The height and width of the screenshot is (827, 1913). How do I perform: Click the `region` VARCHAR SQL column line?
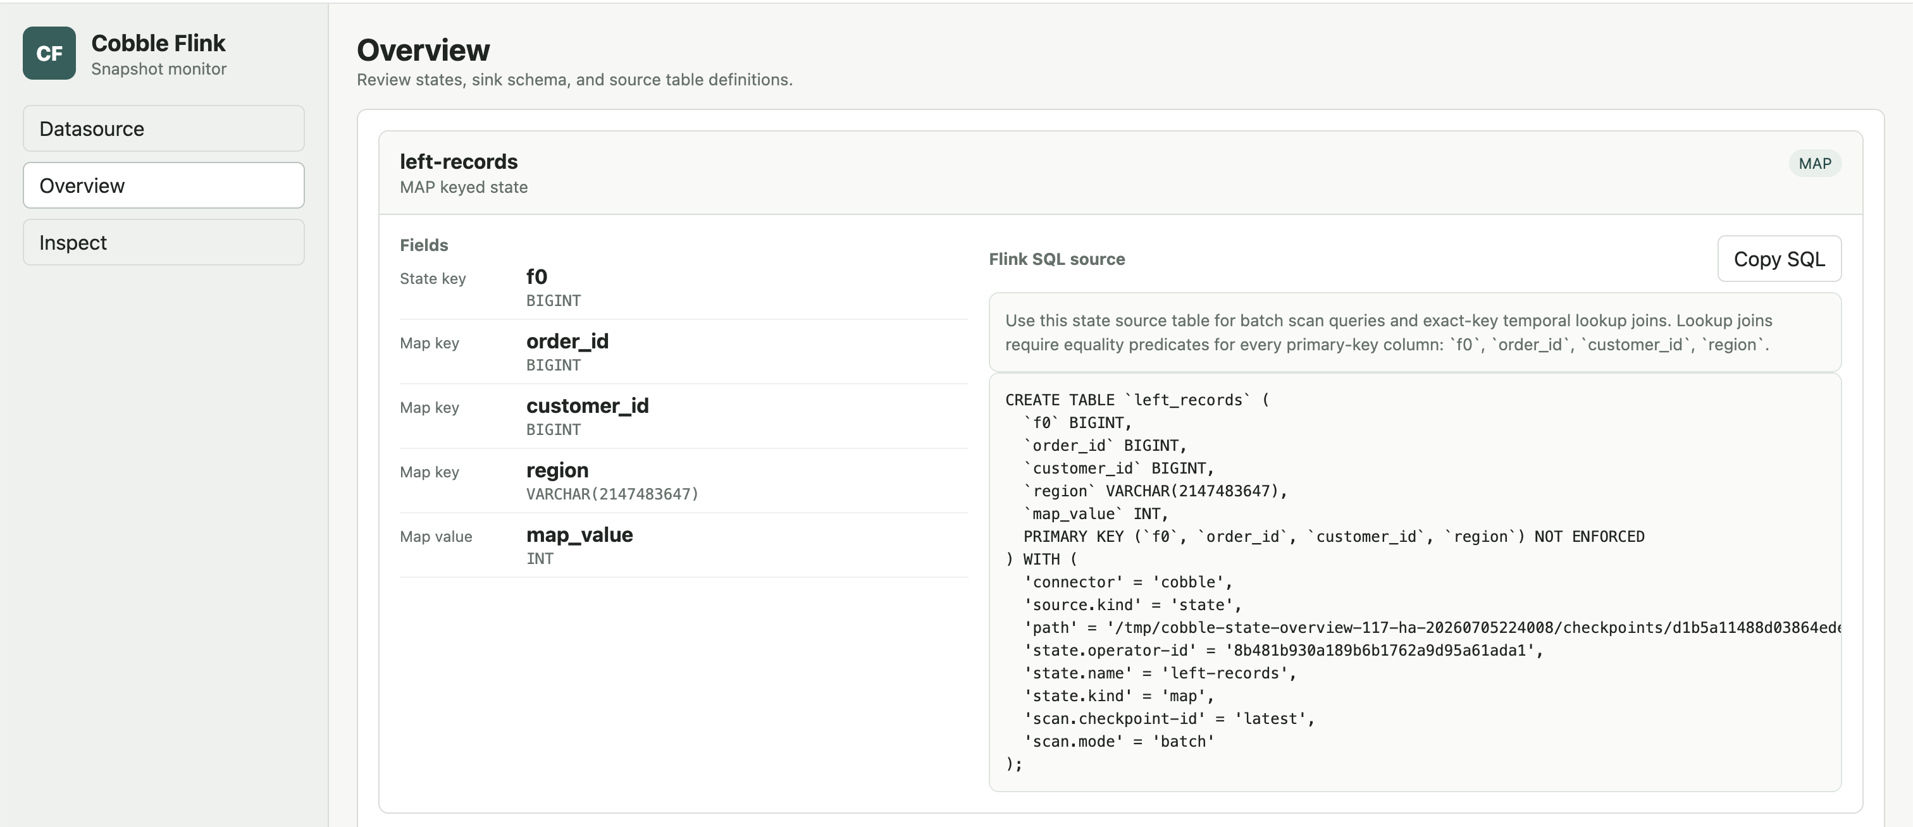pyautogui.click(x=1156, y=491)
